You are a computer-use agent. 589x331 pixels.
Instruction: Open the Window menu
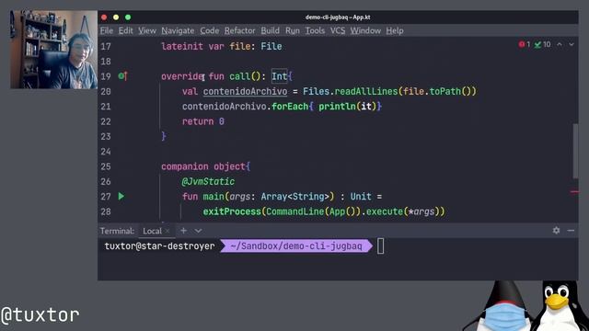(365, 30)
